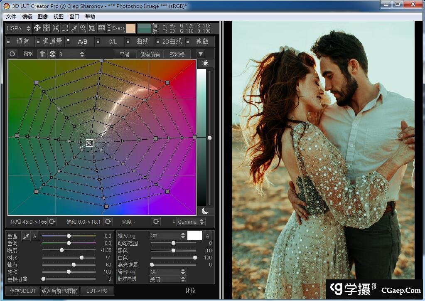
Task: Click the 保存3DLUT button
Action: (22, 291)
